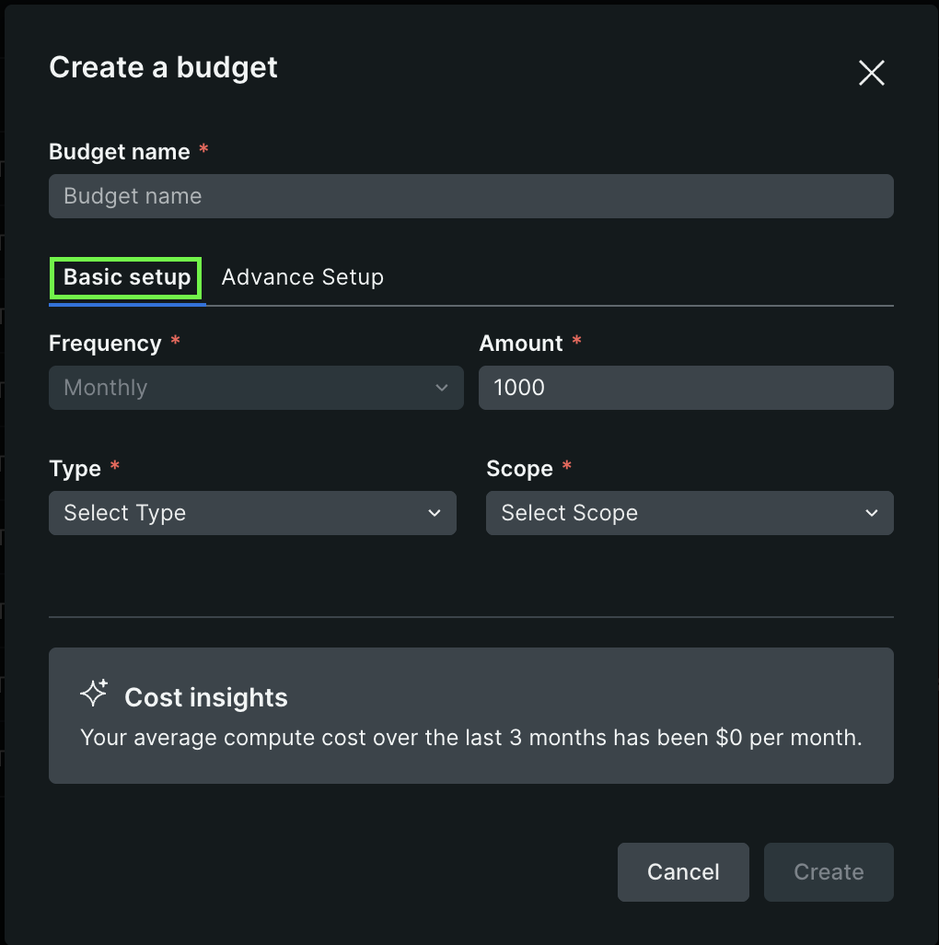
Task: Open the Select Scope dropdown
Action: (x=690, y=513)
